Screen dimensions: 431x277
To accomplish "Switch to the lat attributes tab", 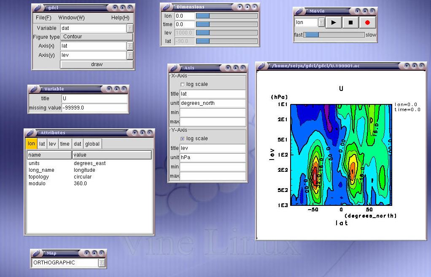I will [x=42, y=144].
